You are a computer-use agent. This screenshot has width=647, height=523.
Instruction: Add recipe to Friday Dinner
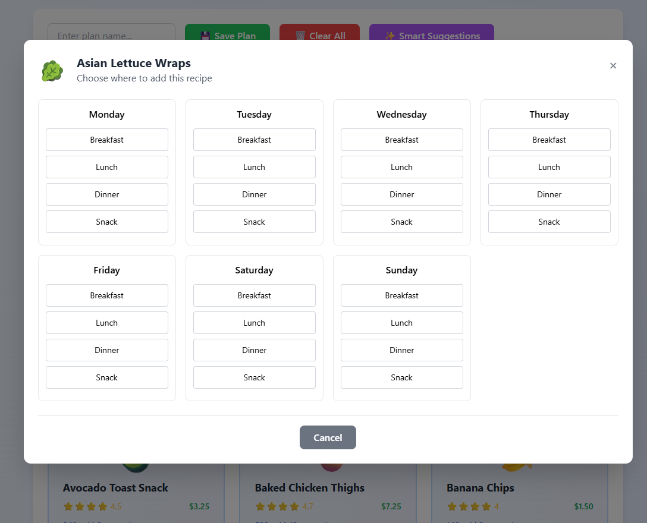coord(107,350)
